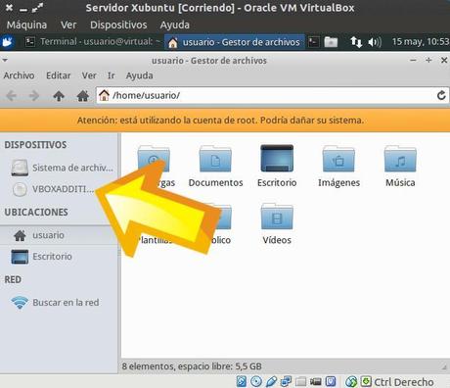
Task: Go to parent folder with up arrow
Action: point(59,96)
